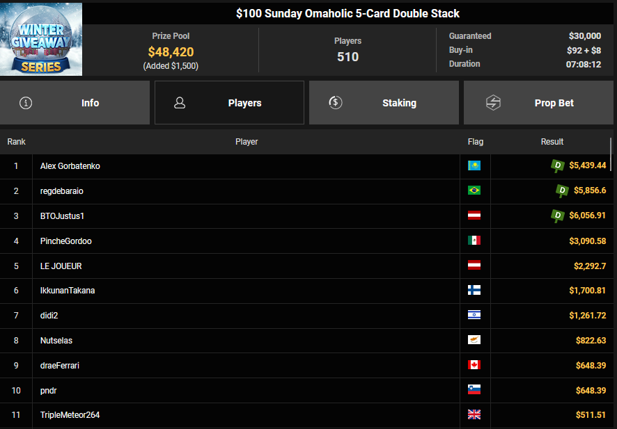Click the Rank column header
Viewport: 617px width, 429px height.
(16, 142)
